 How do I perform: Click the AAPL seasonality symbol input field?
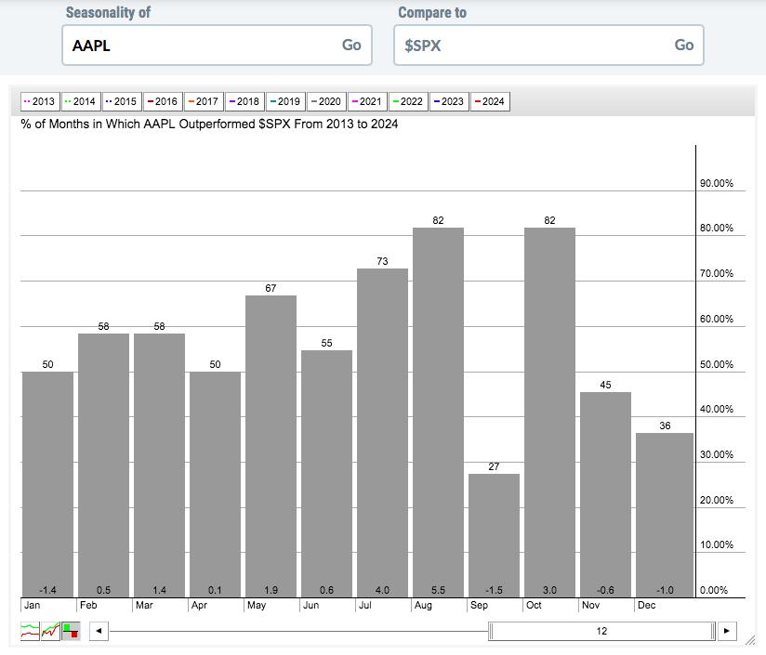coord(217,45)
